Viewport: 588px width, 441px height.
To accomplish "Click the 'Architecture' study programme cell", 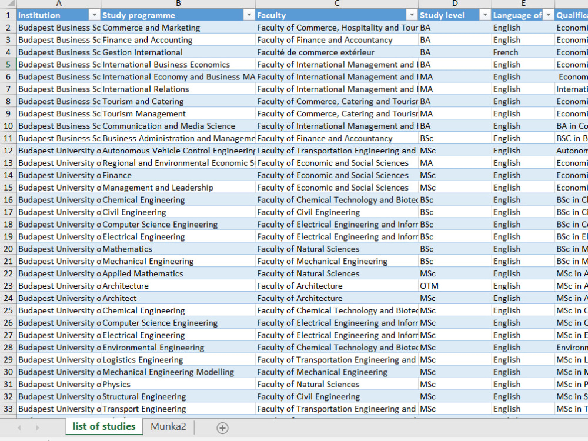I will click(178, 286).
